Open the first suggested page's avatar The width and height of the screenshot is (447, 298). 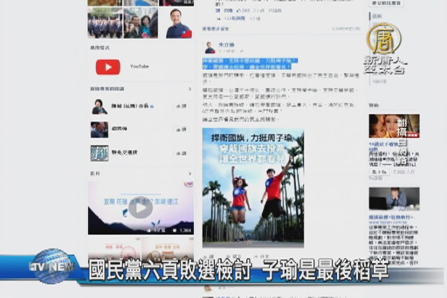(99, 107)
